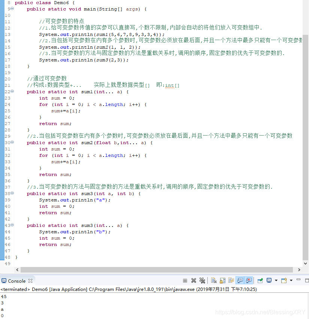This screenshot has width=309, height=319.
Task: Click console output value 45
Action: click(4, 297)
